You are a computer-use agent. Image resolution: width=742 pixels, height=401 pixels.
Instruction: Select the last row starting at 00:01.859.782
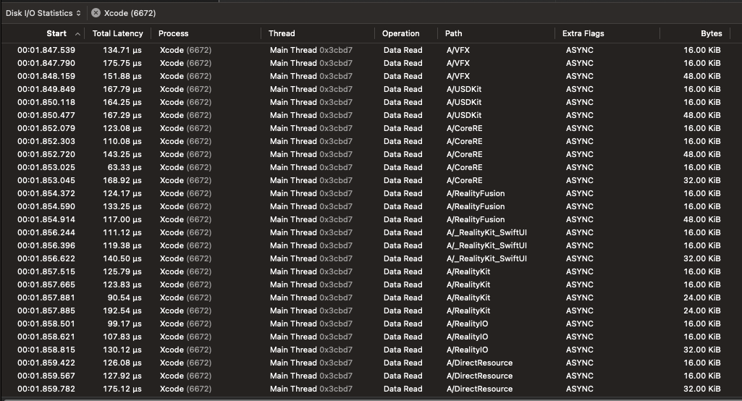pyautogui.click(x=46, y=389)
